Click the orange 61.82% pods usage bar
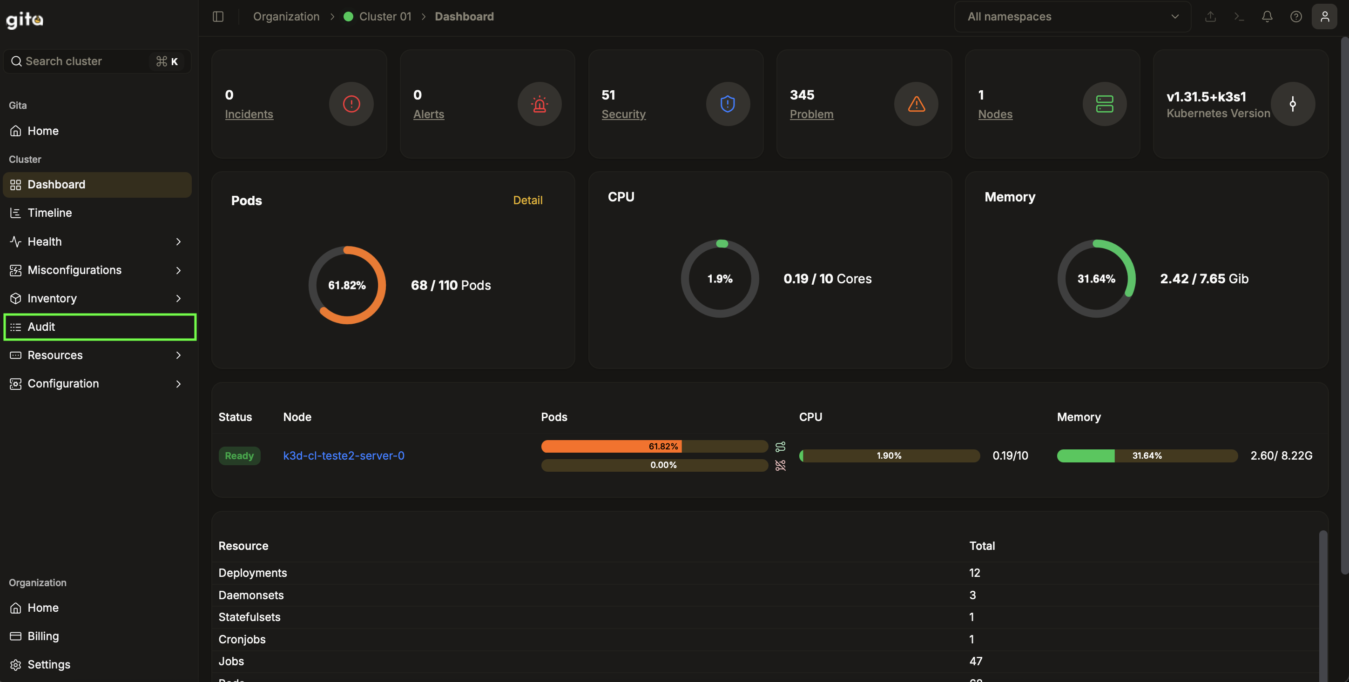Screen dimensions: 1349x682 611,447
